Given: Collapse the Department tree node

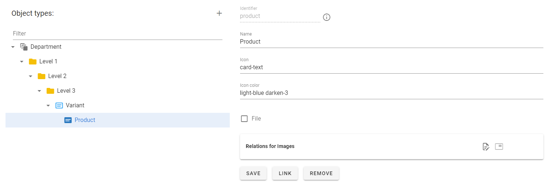Looking at the screenshot, I should click(13, 47).
